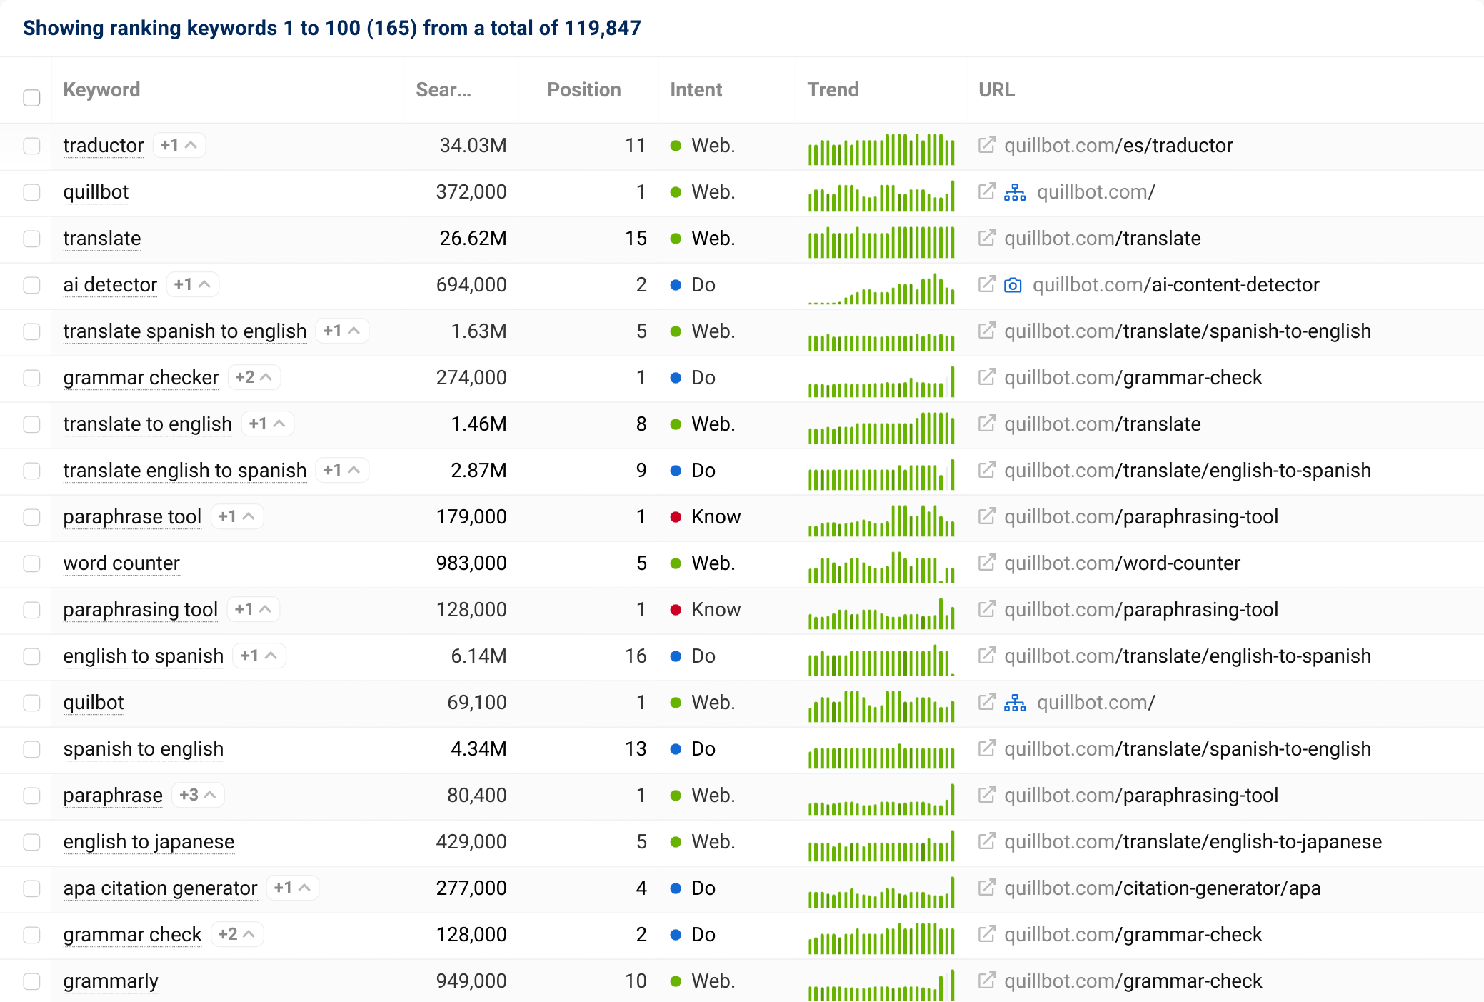Screen dimensions: 1484x1002
Task: Open external link icon for translate english to spanish
Action: click(986, 470)
